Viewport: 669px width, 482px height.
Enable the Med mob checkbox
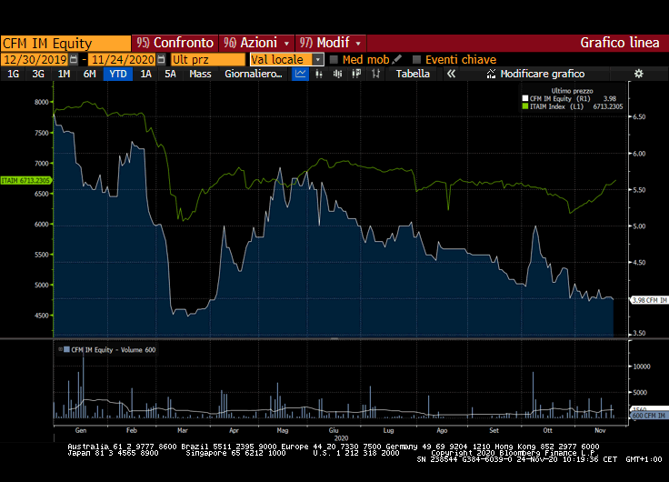tap(334, 59)
